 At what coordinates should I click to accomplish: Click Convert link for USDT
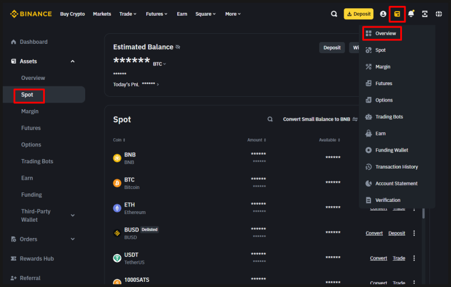coord(378,258)
